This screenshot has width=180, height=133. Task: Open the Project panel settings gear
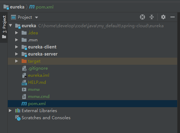pos(163,17)
